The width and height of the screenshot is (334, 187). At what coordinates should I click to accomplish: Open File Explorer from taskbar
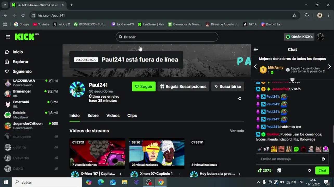(125, 182)
